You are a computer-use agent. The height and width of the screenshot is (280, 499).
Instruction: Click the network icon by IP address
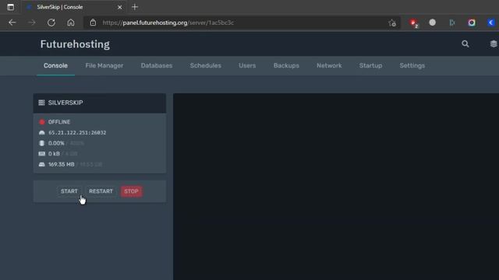pyautogui.click(x=41, y=133)
